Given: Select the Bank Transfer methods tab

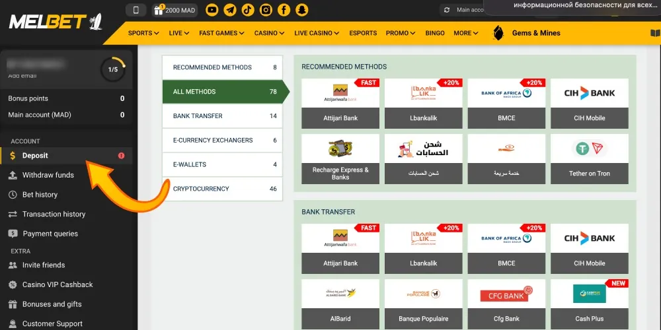Looking at the screenshot, I should click(222, 116).
